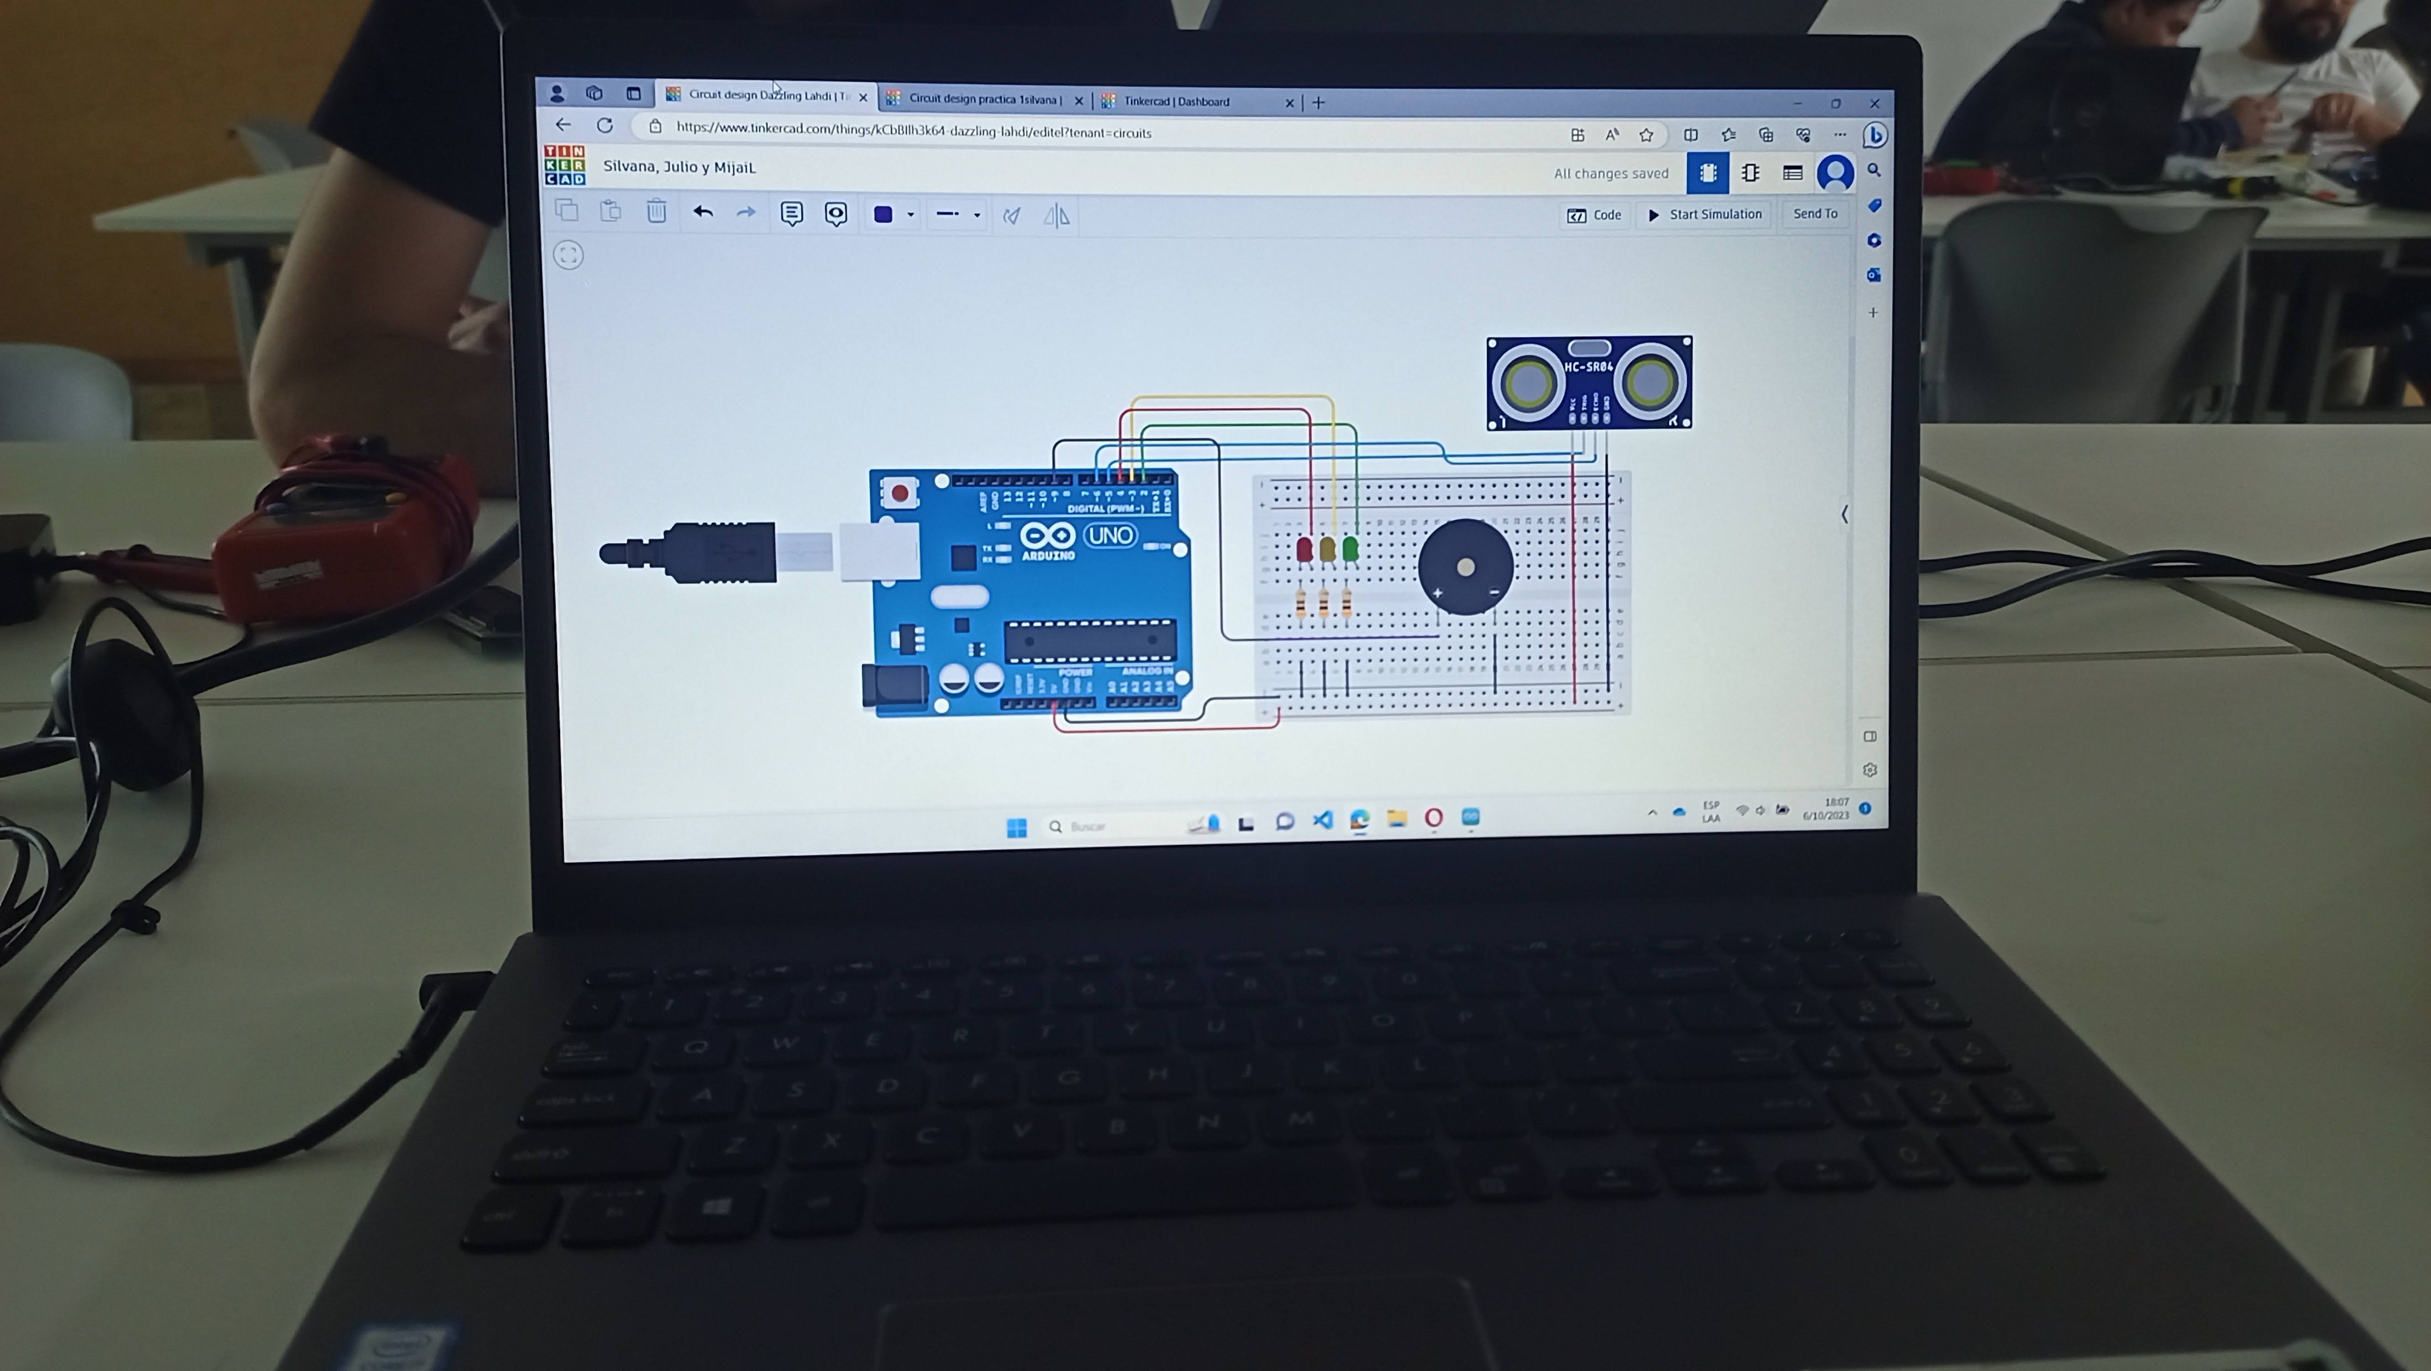This screenshot has width=2431, height=1371.
Task: Close the Tinkercad Dashboard tab
Action: (x=1290, y=103)
